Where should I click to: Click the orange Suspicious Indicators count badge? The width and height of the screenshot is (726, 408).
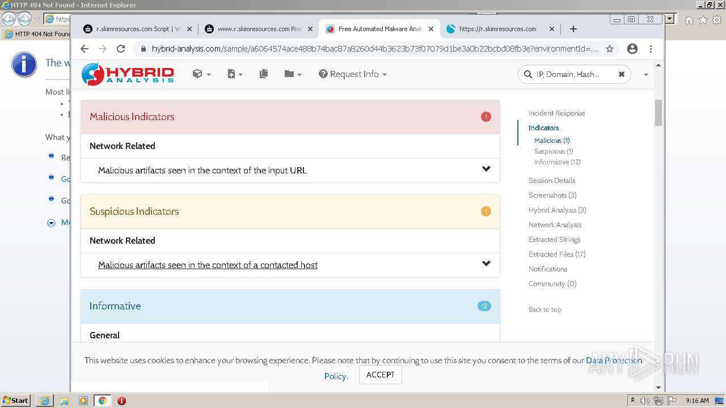point(486,211)
